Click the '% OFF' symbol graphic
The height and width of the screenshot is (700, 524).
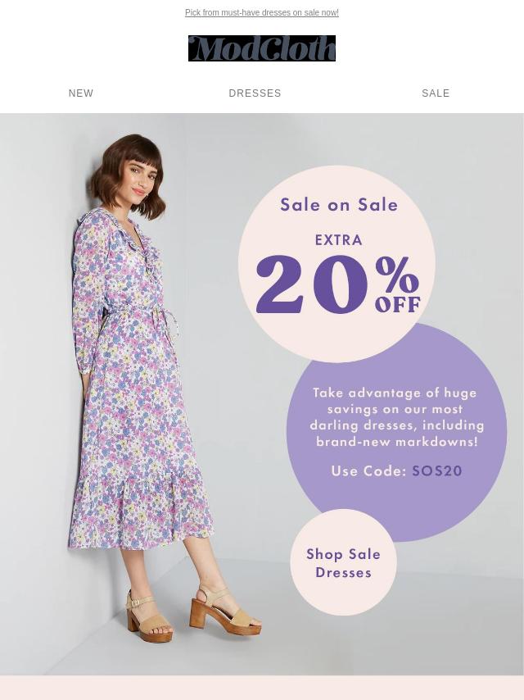pyautogui.click(x=397, y=284)
